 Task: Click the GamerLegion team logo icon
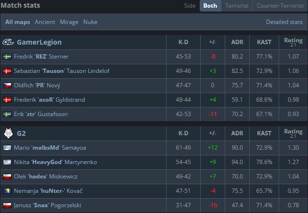8,42
